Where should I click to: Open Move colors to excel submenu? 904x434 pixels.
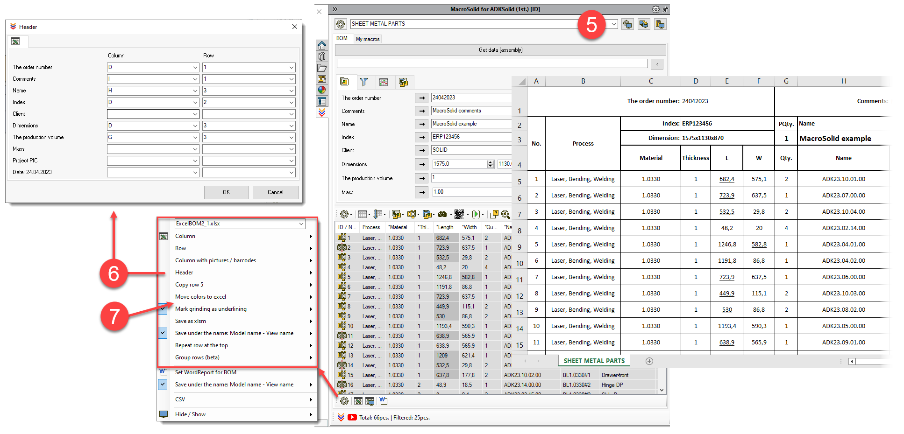[x=237, y=297]
